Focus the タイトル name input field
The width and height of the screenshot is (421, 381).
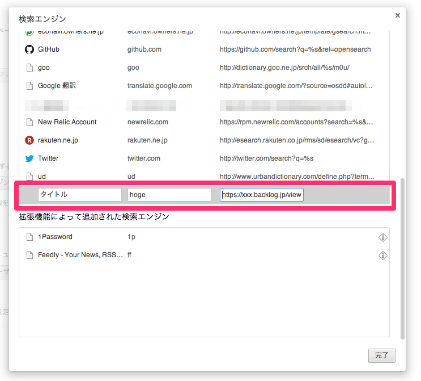coord(80,195)
